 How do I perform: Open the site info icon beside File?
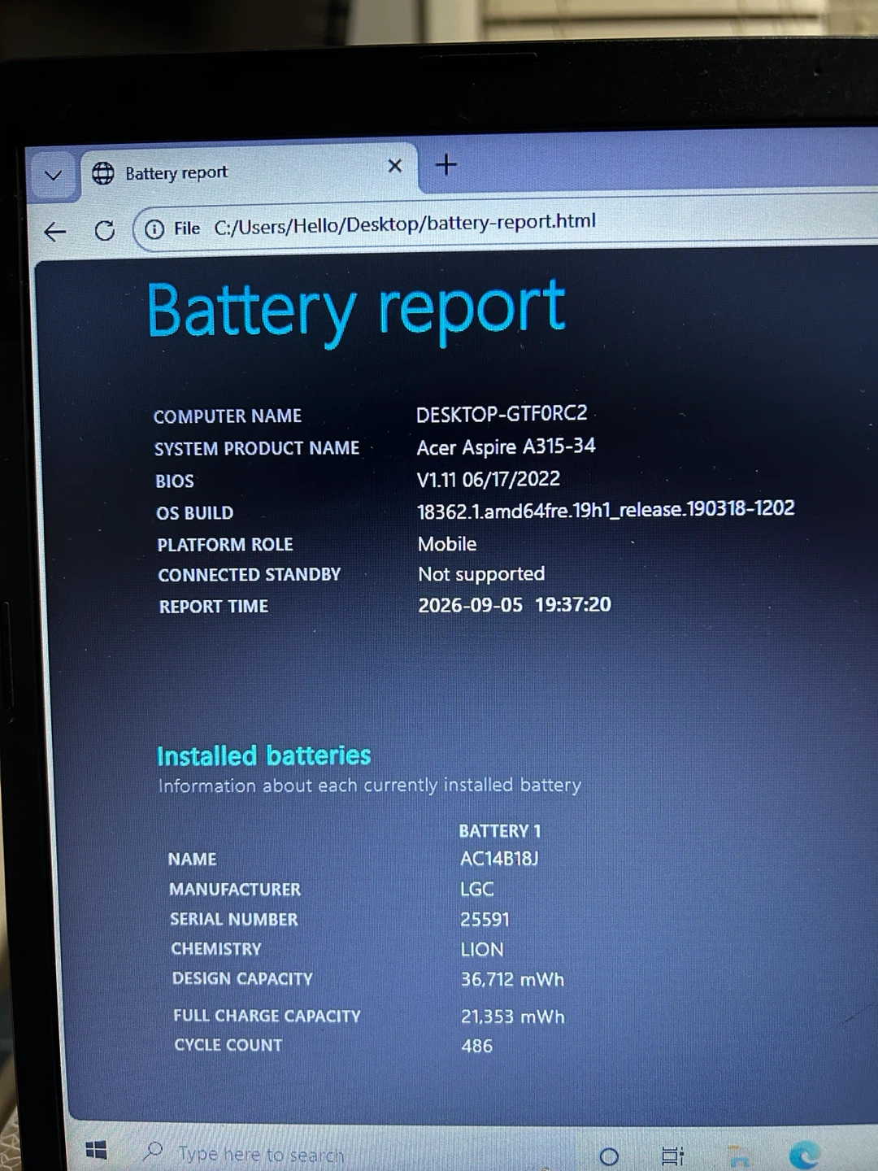click(154, 229)
